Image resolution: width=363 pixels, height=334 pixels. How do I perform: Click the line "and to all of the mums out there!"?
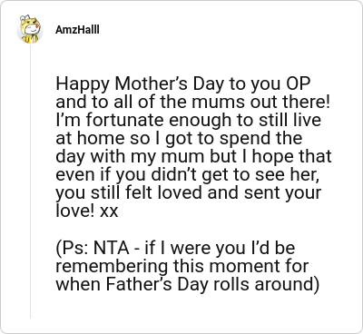(x=193, y=103)
